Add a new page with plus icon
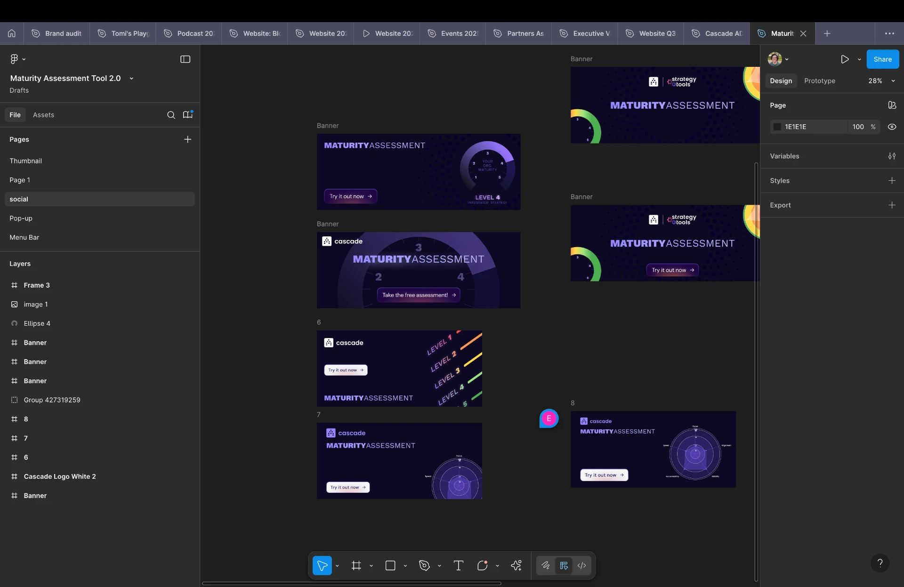The width and height of the screenshot is (904, 587). 187,139
